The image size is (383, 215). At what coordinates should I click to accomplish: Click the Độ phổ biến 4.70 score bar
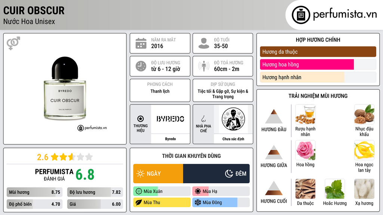tap(34, 204)
